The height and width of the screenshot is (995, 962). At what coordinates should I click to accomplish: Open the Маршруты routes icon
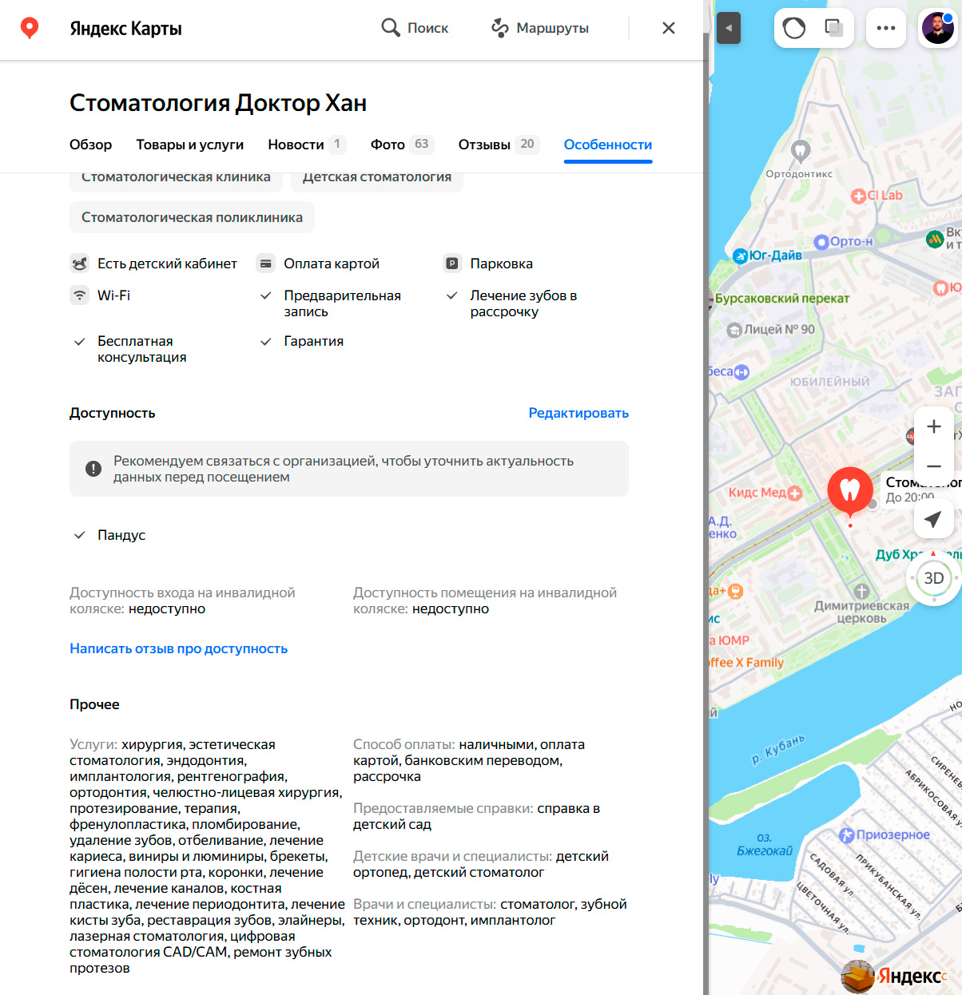pos(500,28)
